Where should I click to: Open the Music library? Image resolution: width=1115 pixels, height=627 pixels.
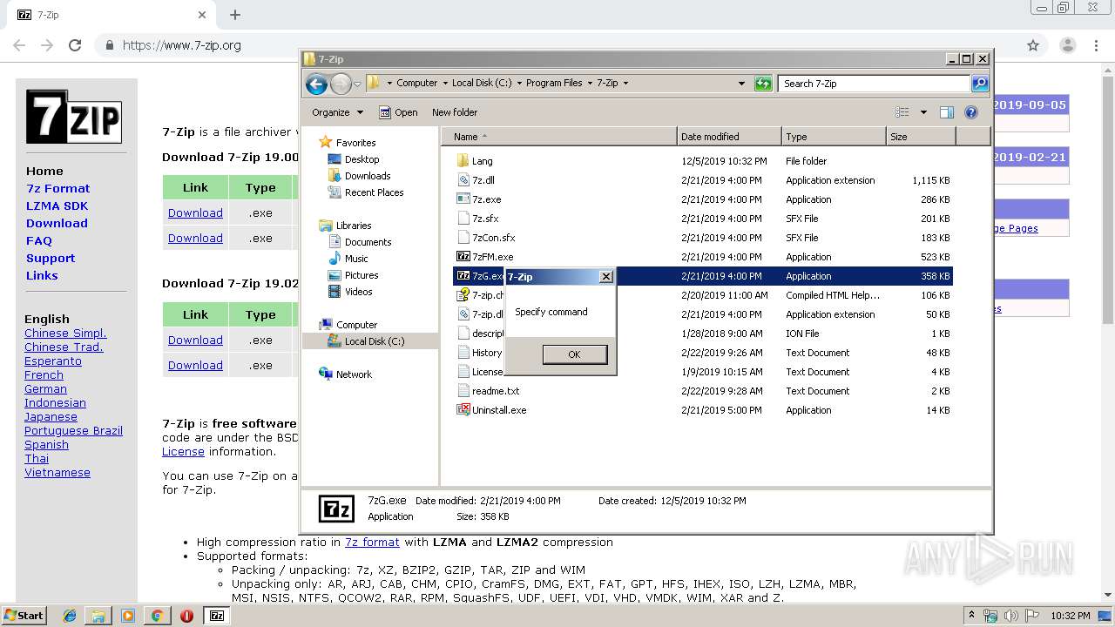pos(356,259)
